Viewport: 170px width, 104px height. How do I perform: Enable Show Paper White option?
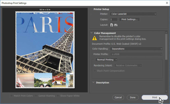click(x=58, y=96)
